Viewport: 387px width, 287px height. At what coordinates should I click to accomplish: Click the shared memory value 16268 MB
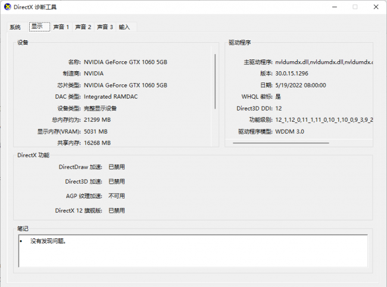(97, 143)
